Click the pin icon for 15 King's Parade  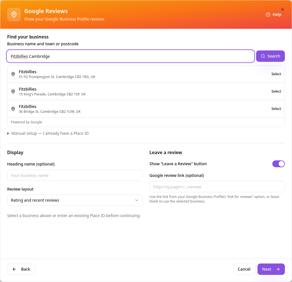(13, 91)
